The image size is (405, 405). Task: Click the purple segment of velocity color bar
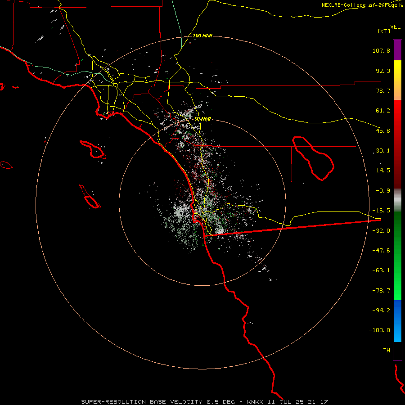[x=397, y=50]
